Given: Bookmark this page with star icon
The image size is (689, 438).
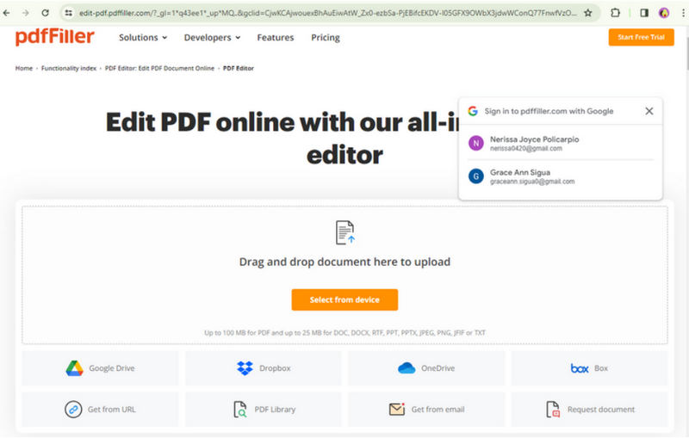Looking at the screenshot, I should point(588,13).
